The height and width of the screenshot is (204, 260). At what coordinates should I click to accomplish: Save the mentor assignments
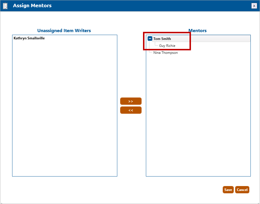pyautogui.click(x=228, y=190)
